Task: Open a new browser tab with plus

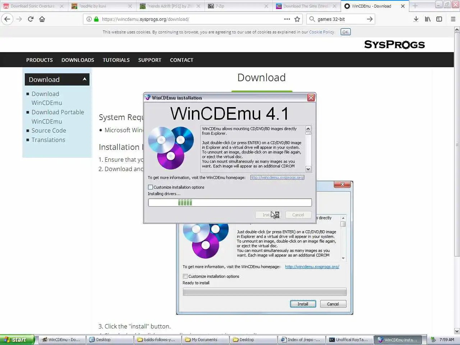Action: click(415, 6)
